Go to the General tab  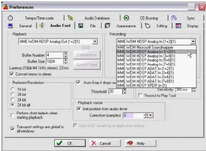click(21, 26)
